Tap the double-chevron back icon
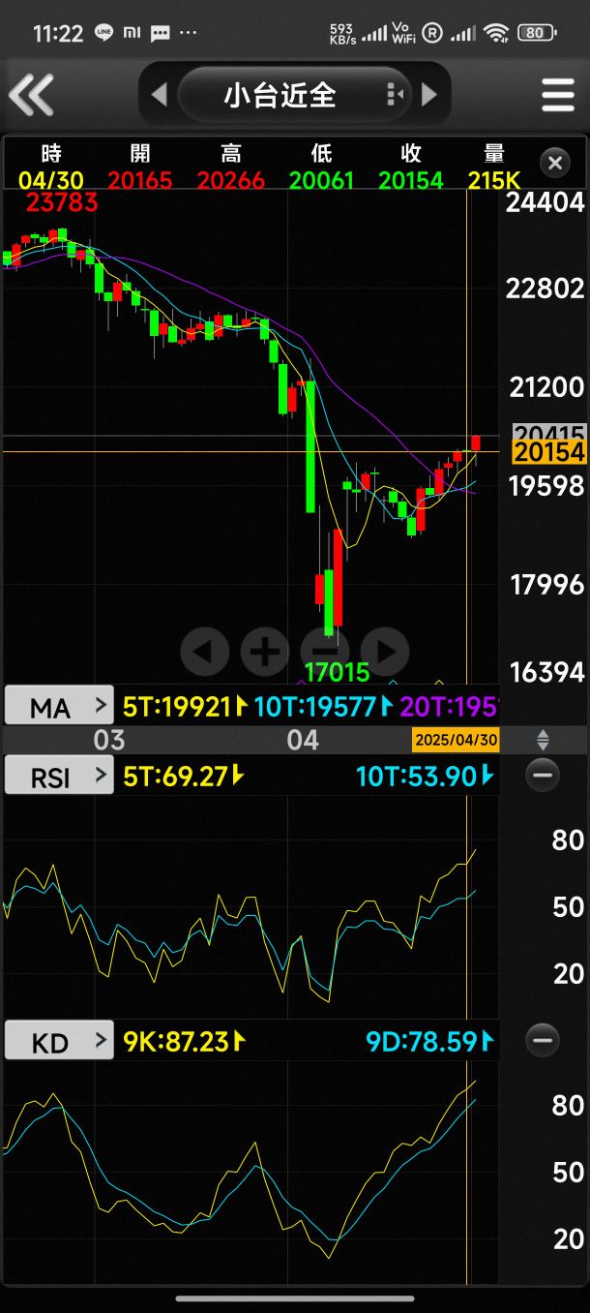Screen dimensions: 590x1313 point(31,95)
